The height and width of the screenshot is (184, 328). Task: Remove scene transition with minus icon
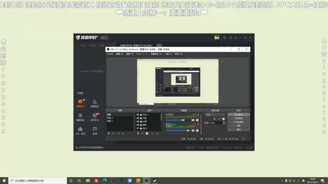click(x=219, y=119)
